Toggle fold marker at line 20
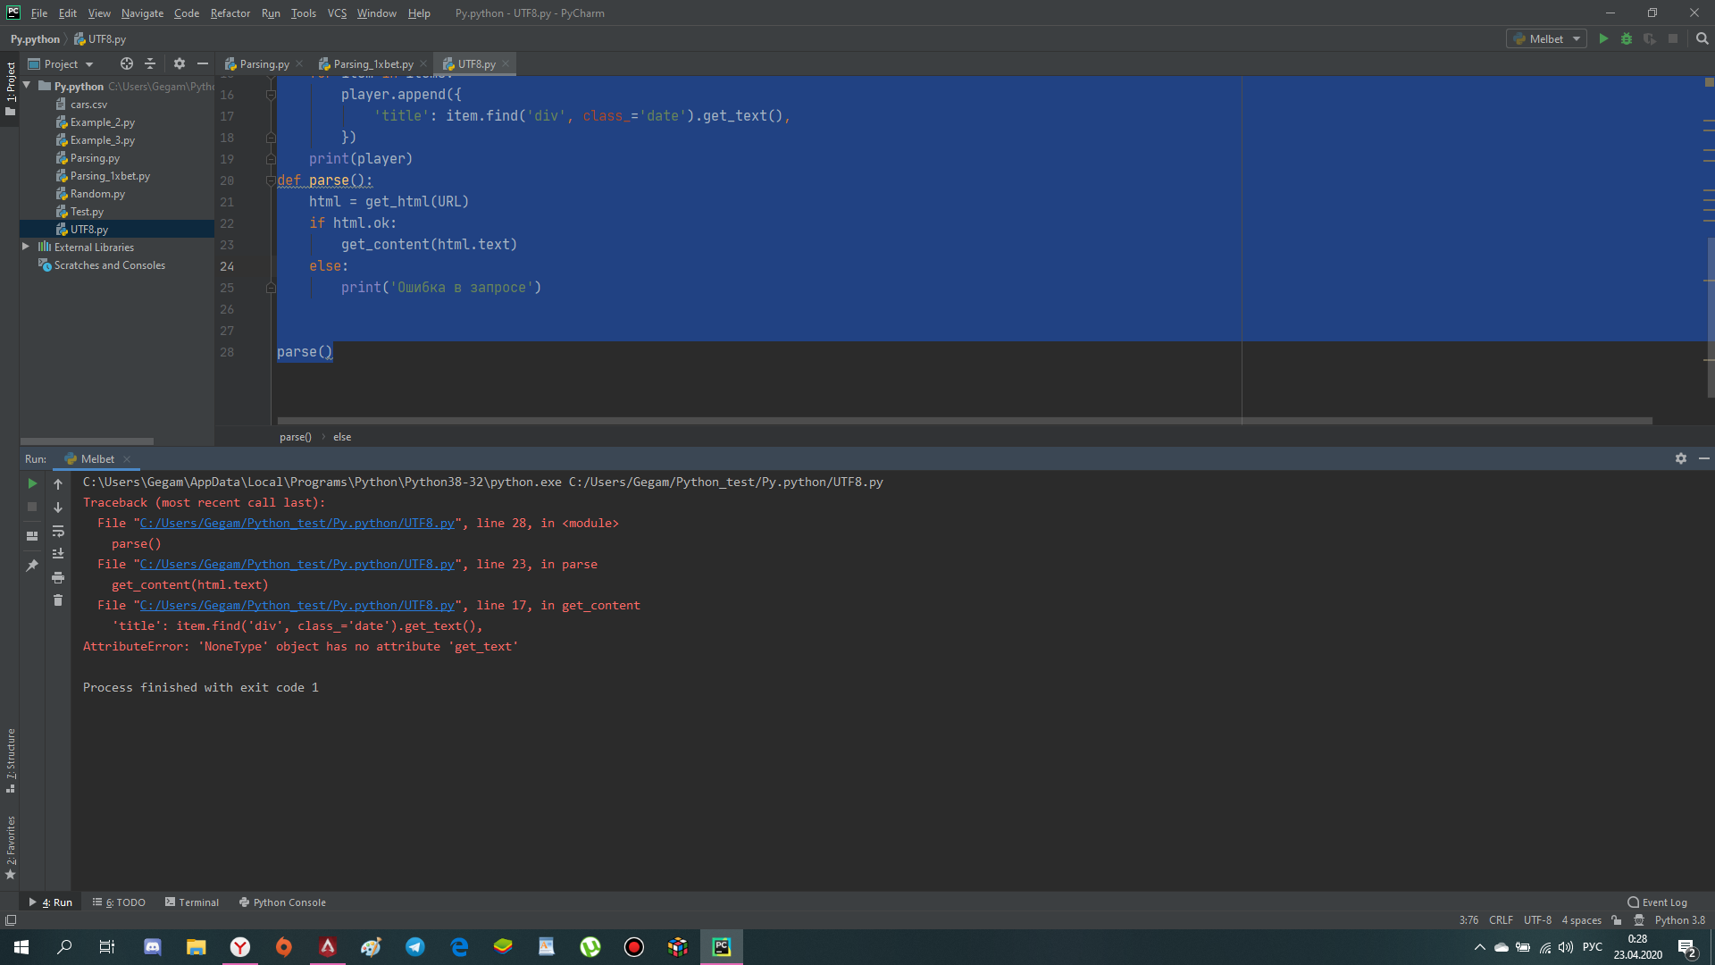 (271, 180)
